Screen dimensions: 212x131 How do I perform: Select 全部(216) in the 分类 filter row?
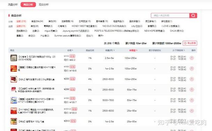pos(21,21)
